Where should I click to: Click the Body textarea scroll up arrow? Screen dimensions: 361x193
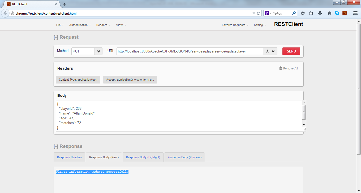pyautogui.click(x=304, y=103)
